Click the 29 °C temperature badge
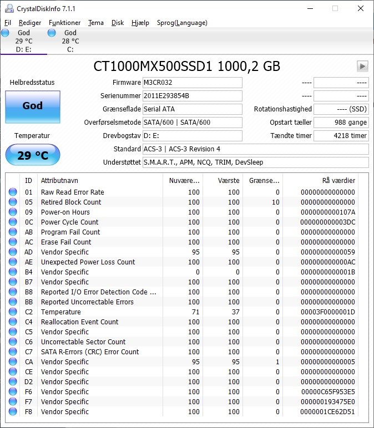The width and height of the screenshot is (374, 428). tap(33, 155)
